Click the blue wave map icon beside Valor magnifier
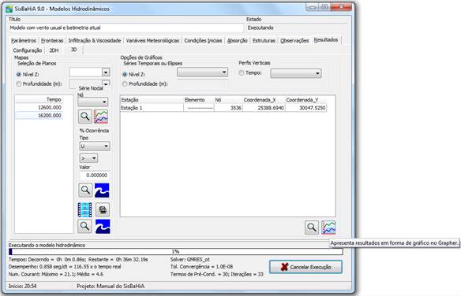Image resolution: width=461 pixels, height=296 pixels. click(102, 191)
